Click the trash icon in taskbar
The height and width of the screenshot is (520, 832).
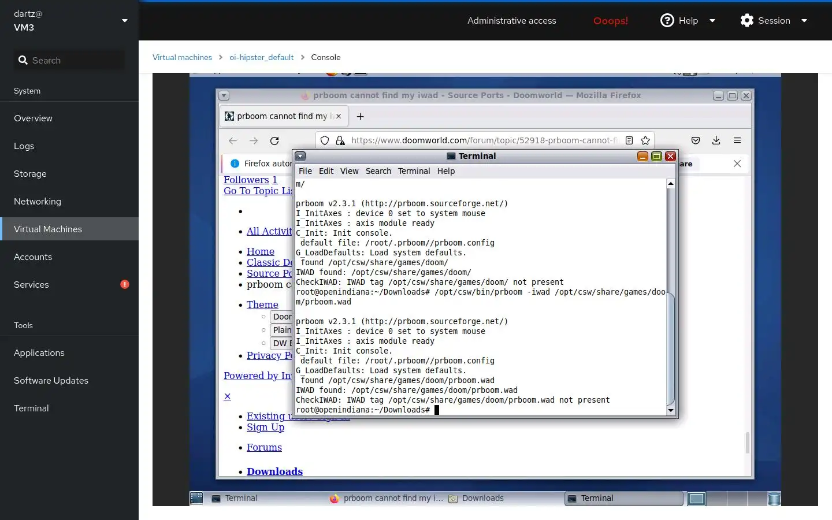pyautogui.click(x=774, y=499)
